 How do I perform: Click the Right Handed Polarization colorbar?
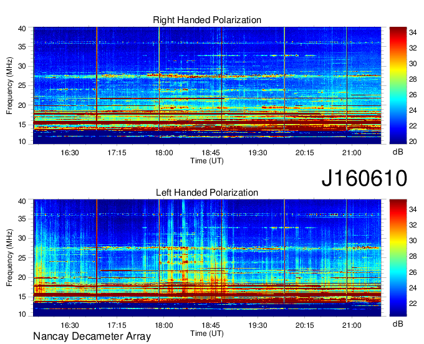tap(398, 85)
